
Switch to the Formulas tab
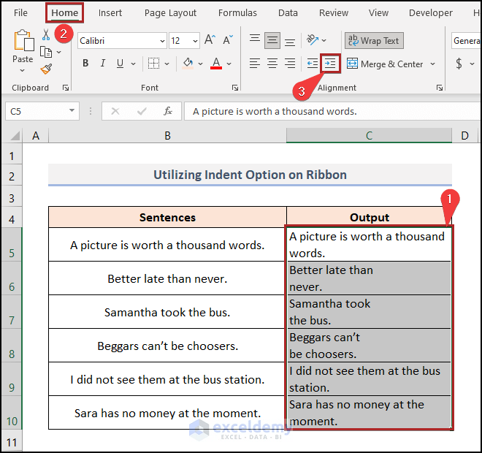(x=237, y=13)
